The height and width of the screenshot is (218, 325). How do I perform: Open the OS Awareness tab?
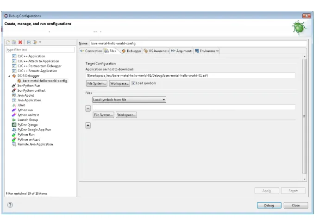coord(156,51)
